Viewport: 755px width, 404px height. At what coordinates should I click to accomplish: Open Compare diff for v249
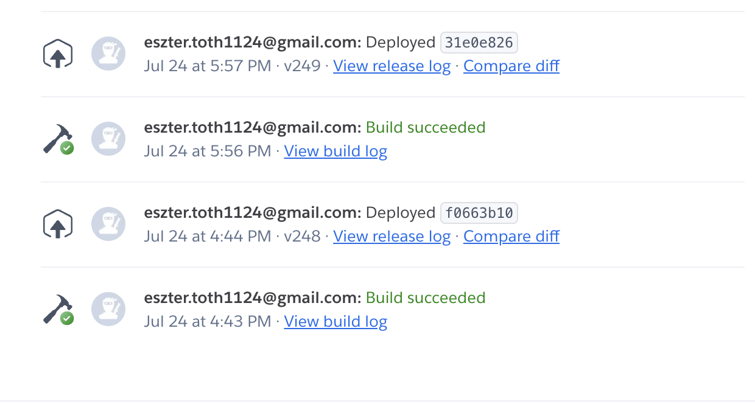click(511, 66)
